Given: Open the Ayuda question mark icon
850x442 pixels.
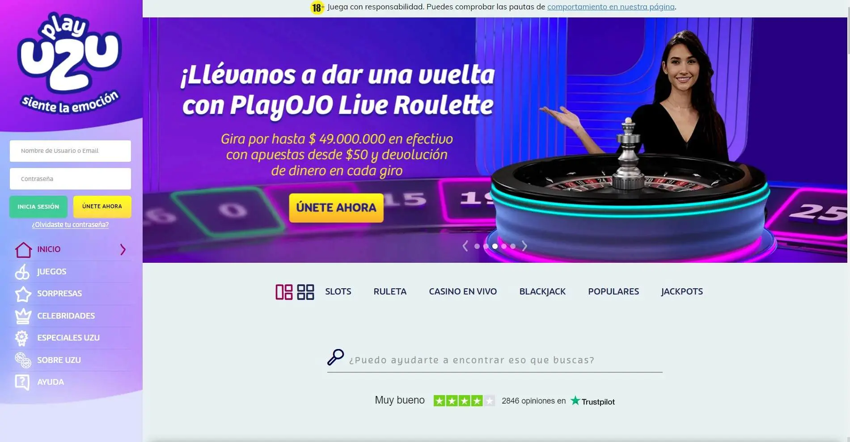Looking at the screenshot, I should click(x=22, y=382).
